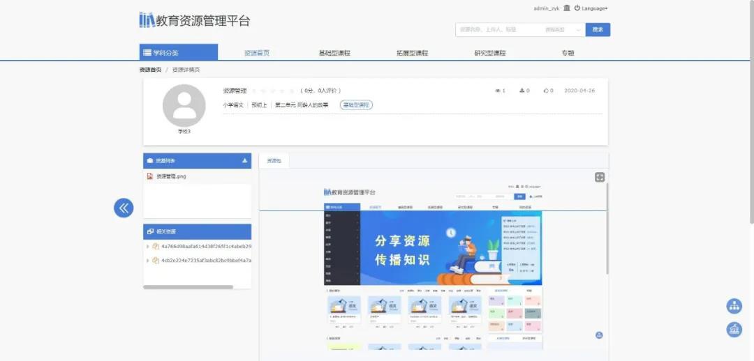This screenshot has width=754, height=361.
Task: Select the 基础型课程 navigation tab
Action: 334,53
